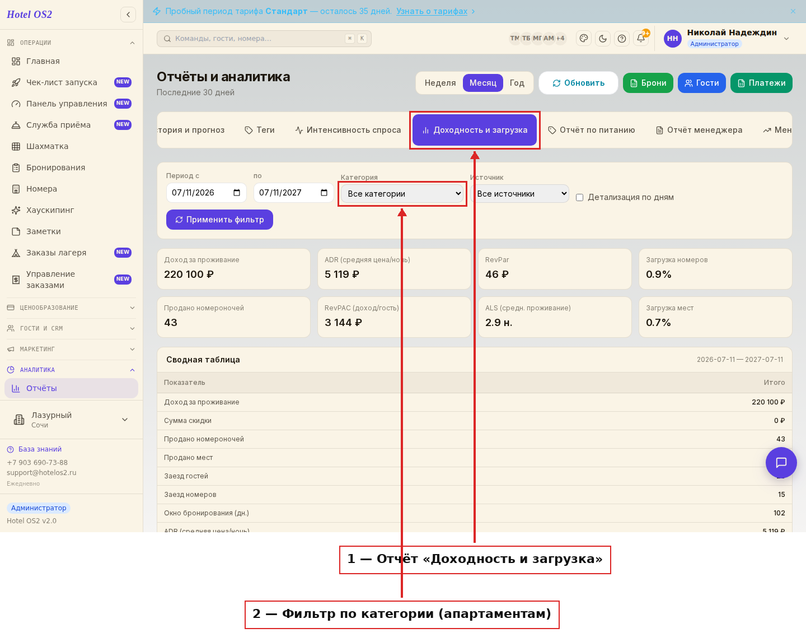806x642 pixels.
Task: Click the TM team avatar
Action: pos(514,38)
